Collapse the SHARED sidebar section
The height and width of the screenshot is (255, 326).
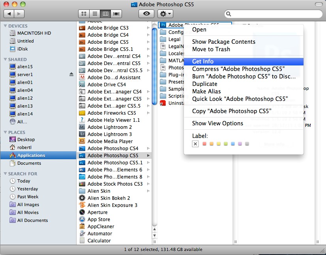[x=6, y=60]
